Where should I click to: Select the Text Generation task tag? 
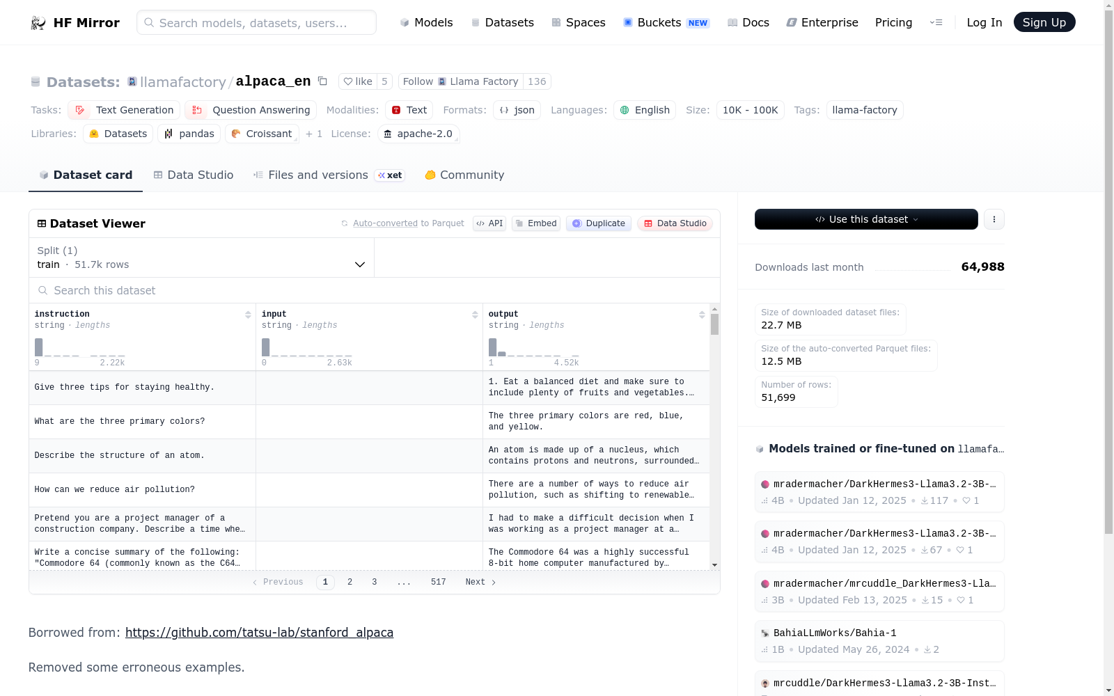click(124, 110)
